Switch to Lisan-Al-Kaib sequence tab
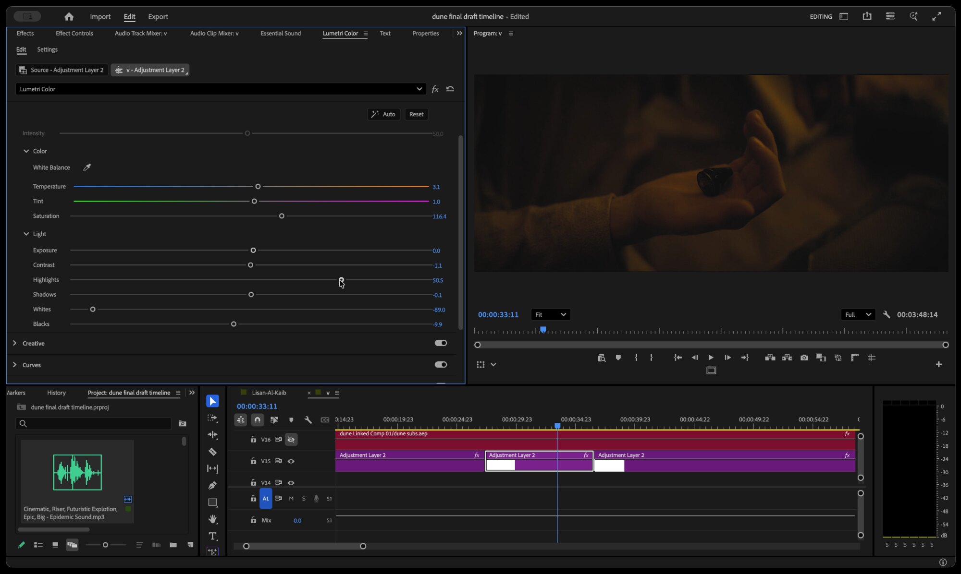The height and width of the screenshot is (574, 961). [269, 393]
